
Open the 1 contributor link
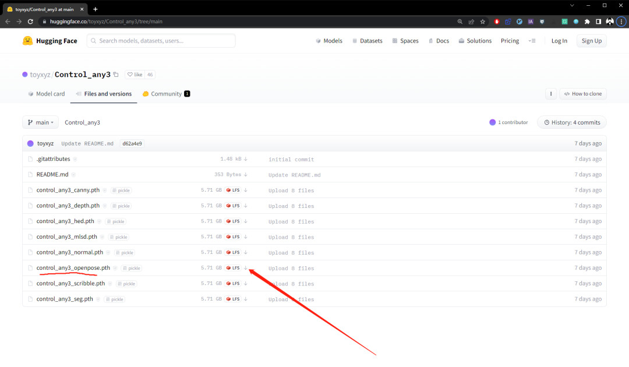click(x=508, y=122)
